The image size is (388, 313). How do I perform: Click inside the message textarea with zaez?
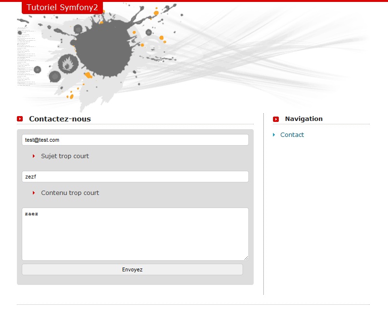click(x=135, y=234)
